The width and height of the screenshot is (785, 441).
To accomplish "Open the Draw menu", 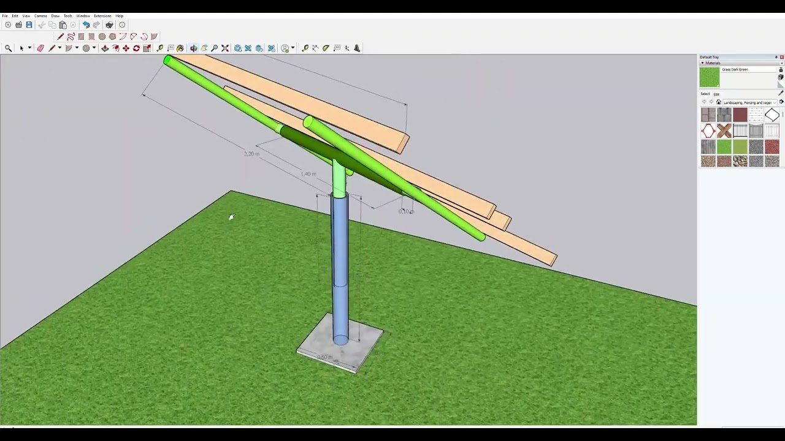I will click(x=55, y=16).
